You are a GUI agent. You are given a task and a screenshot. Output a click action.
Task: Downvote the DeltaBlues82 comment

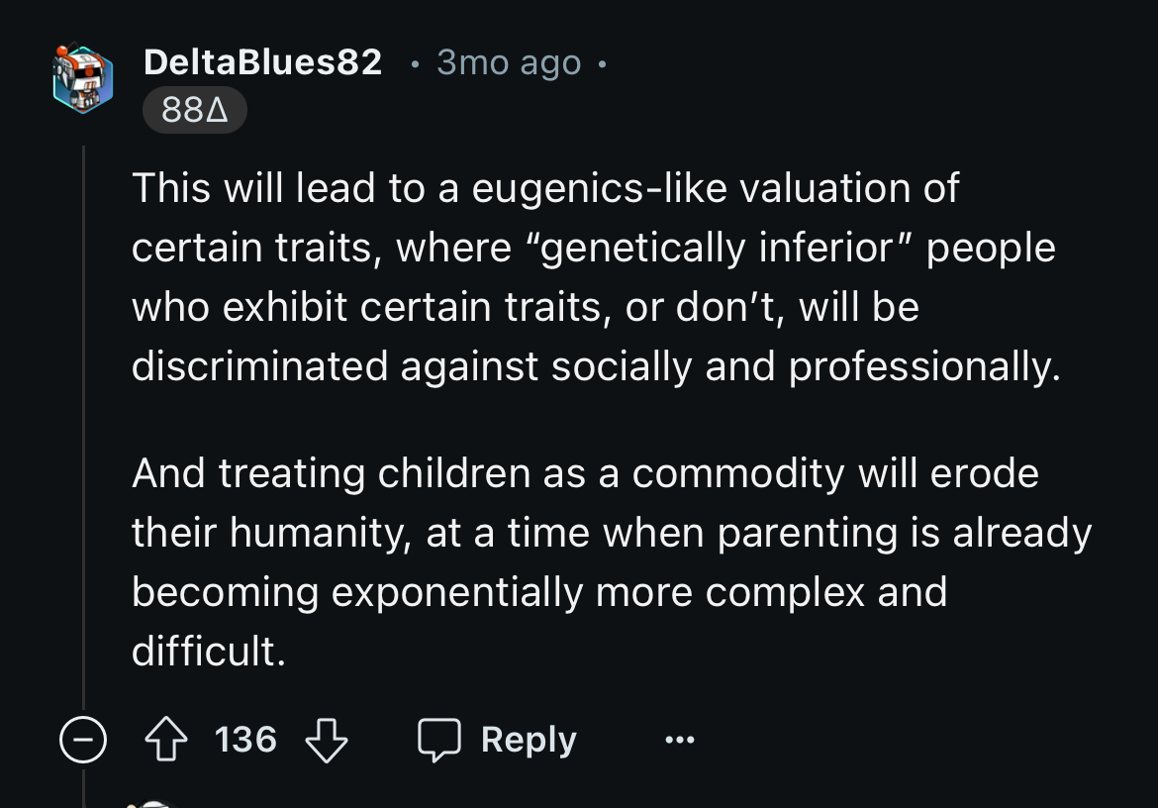(x=326, y=740)
